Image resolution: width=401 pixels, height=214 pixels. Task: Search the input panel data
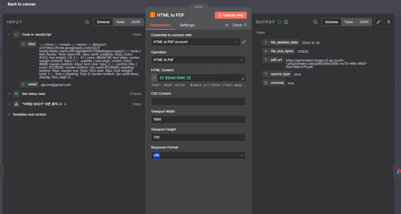pyautogui.click(x=87, y=22)
